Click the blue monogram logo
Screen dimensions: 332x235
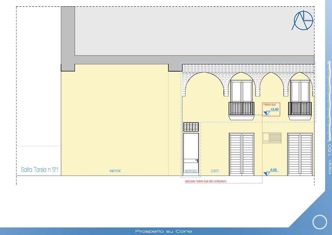click(302, 20)
